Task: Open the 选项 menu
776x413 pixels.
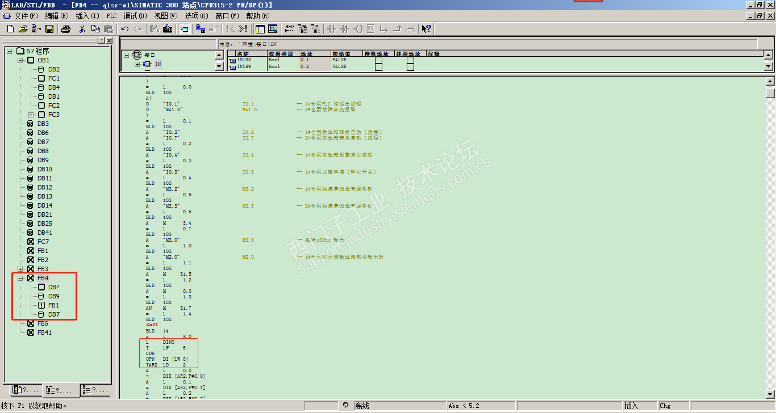Action: (x=197, y=16)
